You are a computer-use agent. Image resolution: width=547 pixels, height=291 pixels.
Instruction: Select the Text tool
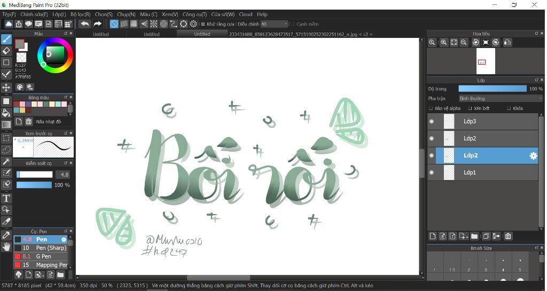point(6,198)
